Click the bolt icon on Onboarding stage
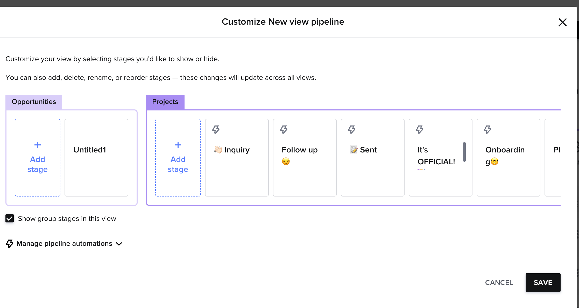Image resolution: width=579 pixels, height=308 pixels. 488,129
